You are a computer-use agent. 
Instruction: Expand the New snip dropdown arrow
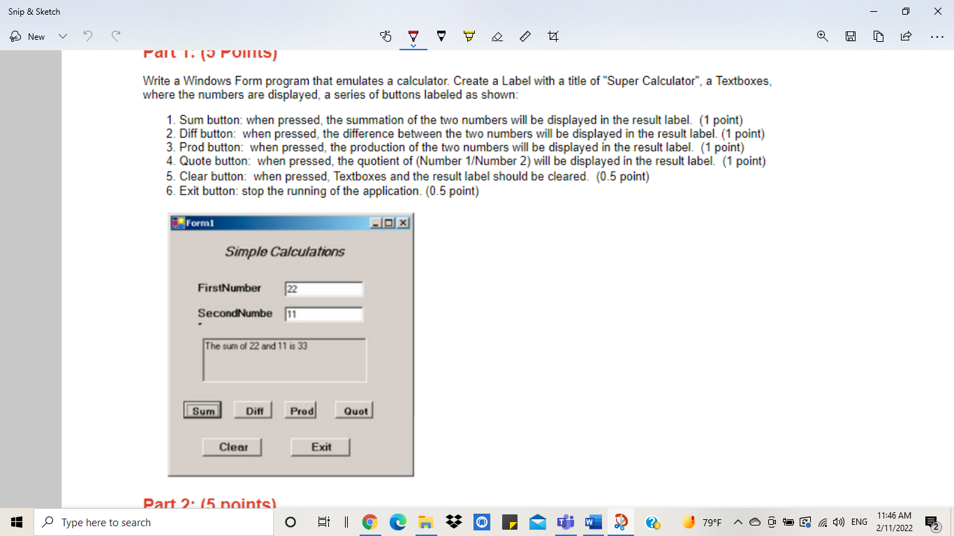[x=63, y=36]
